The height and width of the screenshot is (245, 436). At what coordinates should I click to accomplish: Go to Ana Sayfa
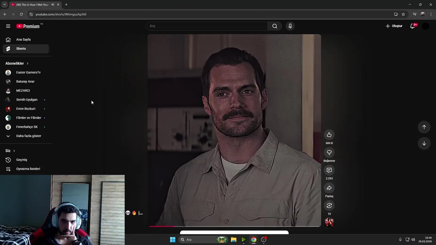point(26,39)
